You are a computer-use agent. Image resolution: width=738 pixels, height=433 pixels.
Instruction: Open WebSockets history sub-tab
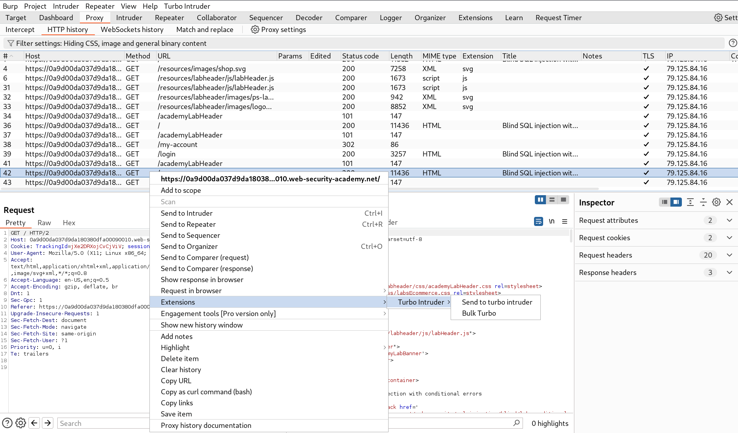132,30
